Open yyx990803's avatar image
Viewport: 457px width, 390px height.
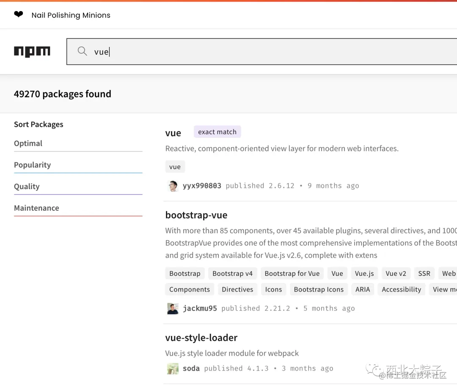coord(173,186)
